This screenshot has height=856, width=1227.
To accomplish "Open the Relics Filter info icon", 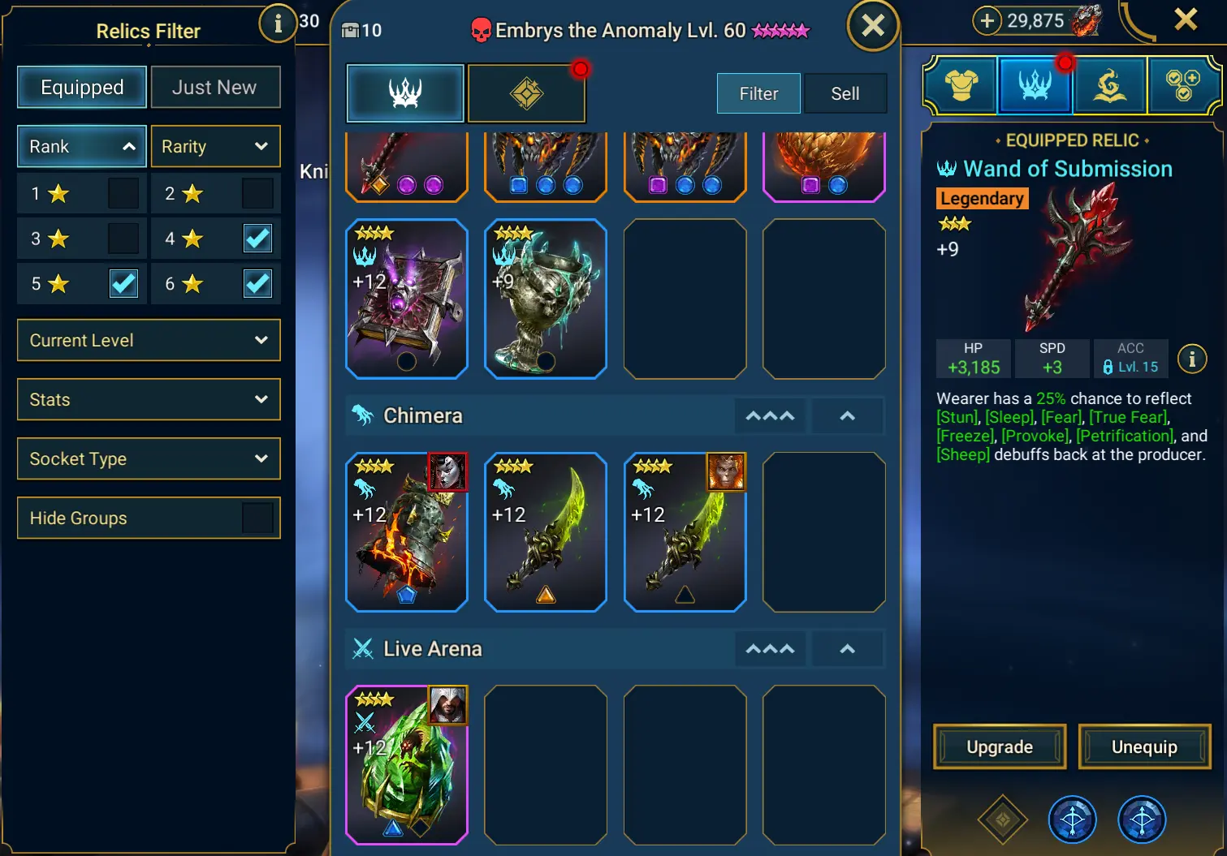I will [x=278, y=24].
